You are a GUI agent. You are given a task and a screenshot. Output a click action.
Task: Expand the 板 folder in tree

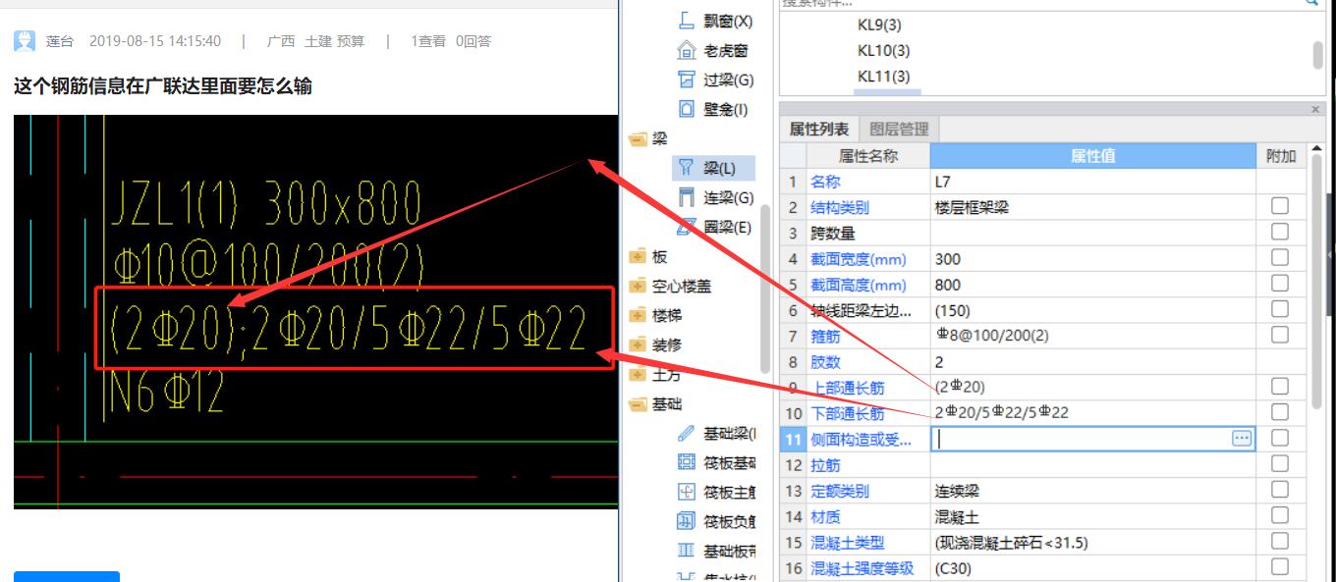coord(639,257)
